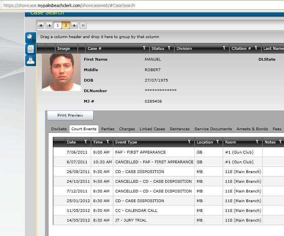Click the magnifier search icon in the sidebar
The width and height of the screenshot is (284, 236).
[x=30, y=38]
